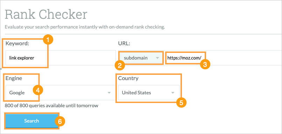Open the subdomain scope dropdown
Screen dimensions: 282x134
[141, 58]
